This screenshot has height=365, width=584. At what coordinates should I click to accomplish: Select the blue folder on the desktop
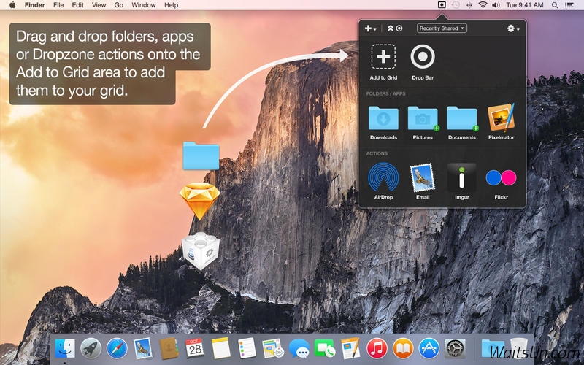coord(201,155)
